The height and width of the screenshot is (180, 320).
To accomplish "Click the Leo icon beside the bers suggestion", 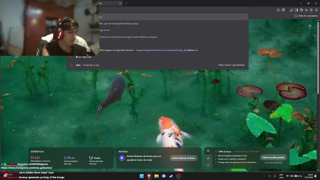I will pos(71,65).
